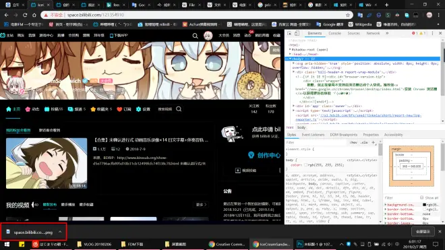This screenshot has height=250, width=445.
Task: Click the DevTools warning count indicator
Action: [423, 33]
